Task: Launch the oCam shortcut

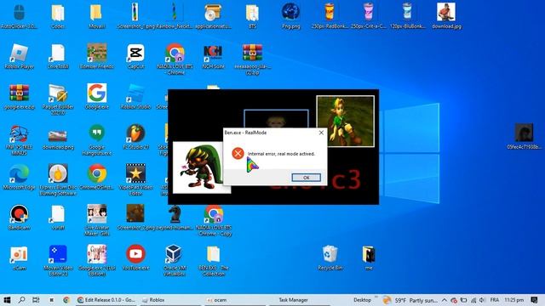Action: pyautogui.click(x=19, y=258)
